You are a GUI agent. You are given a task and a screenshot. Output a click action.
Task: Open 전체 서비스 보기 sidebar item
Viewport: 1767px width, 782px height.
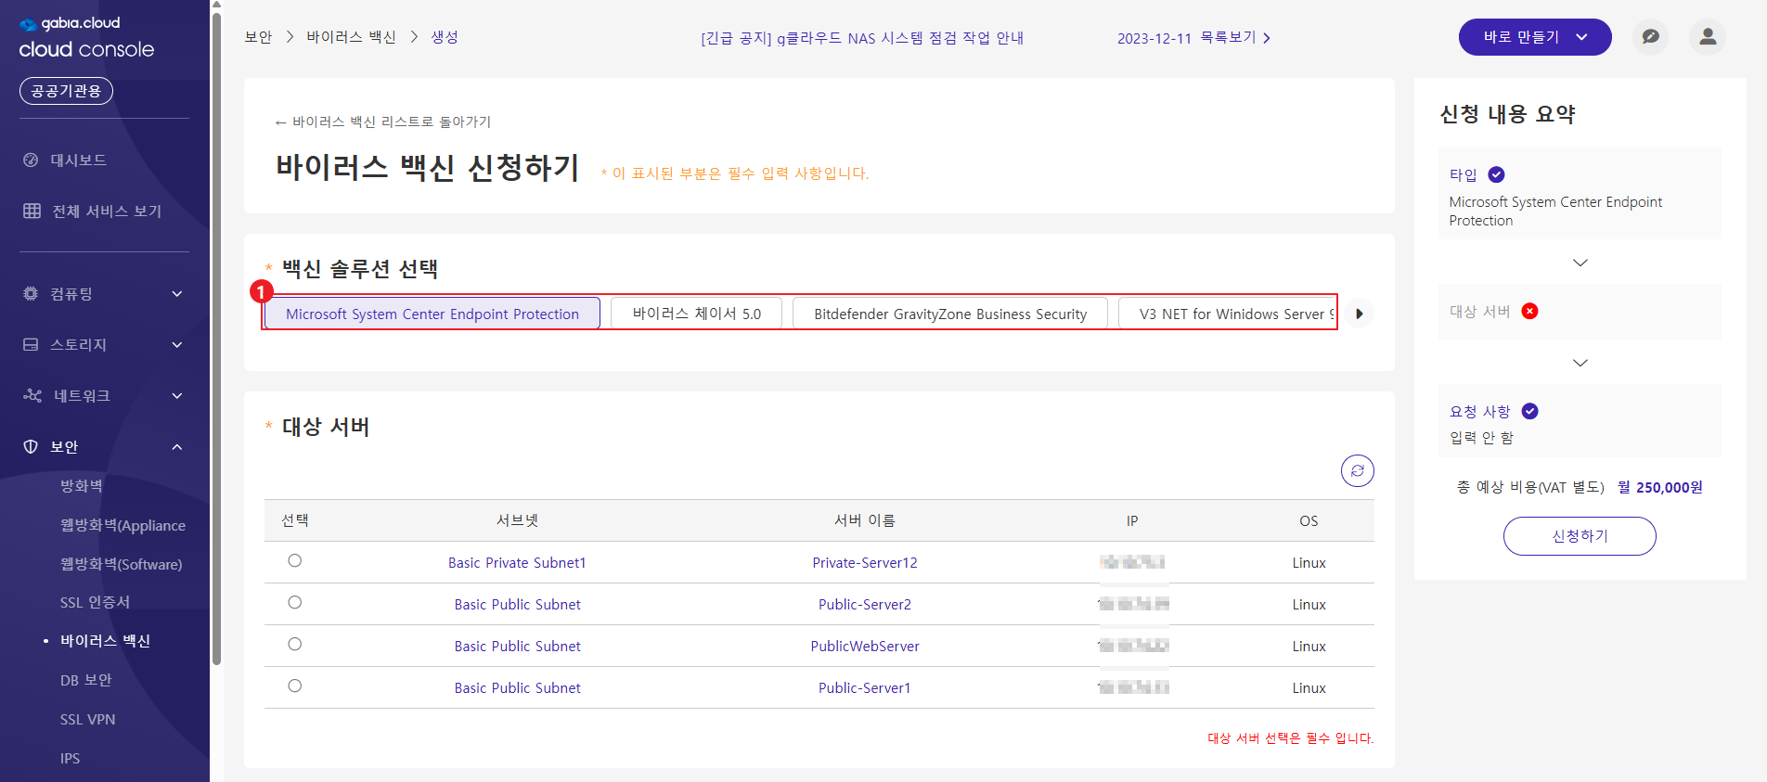(x=107, y=211)
